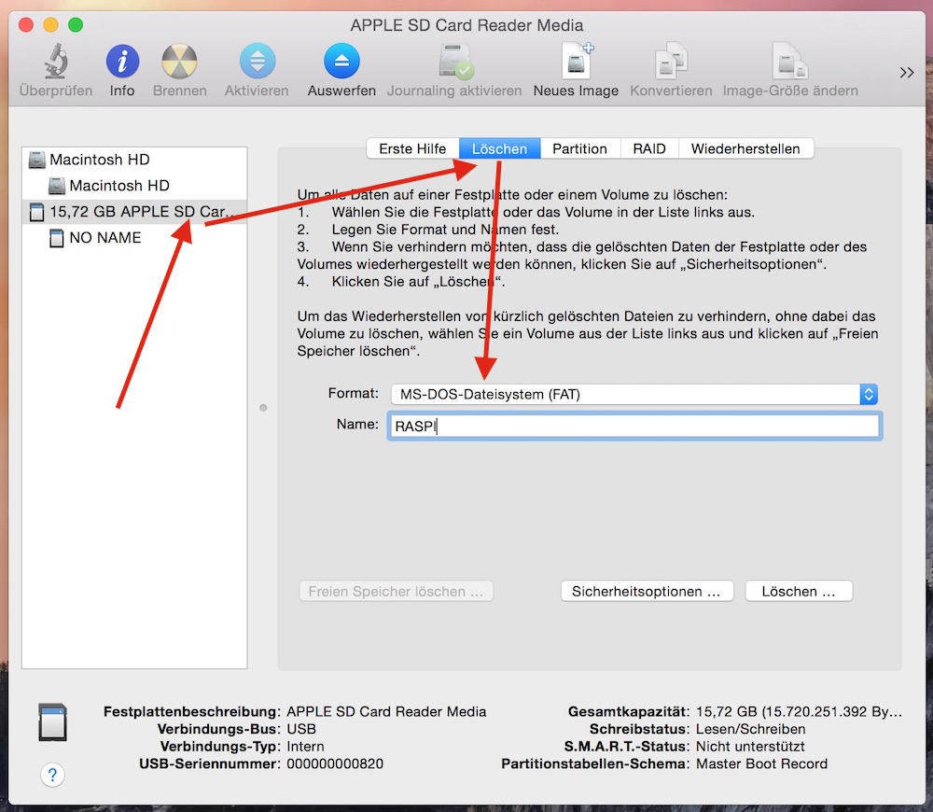
Task: Click the Konvertieren toolbar icon
Action: pyautogui.click(x=671, y=61)
